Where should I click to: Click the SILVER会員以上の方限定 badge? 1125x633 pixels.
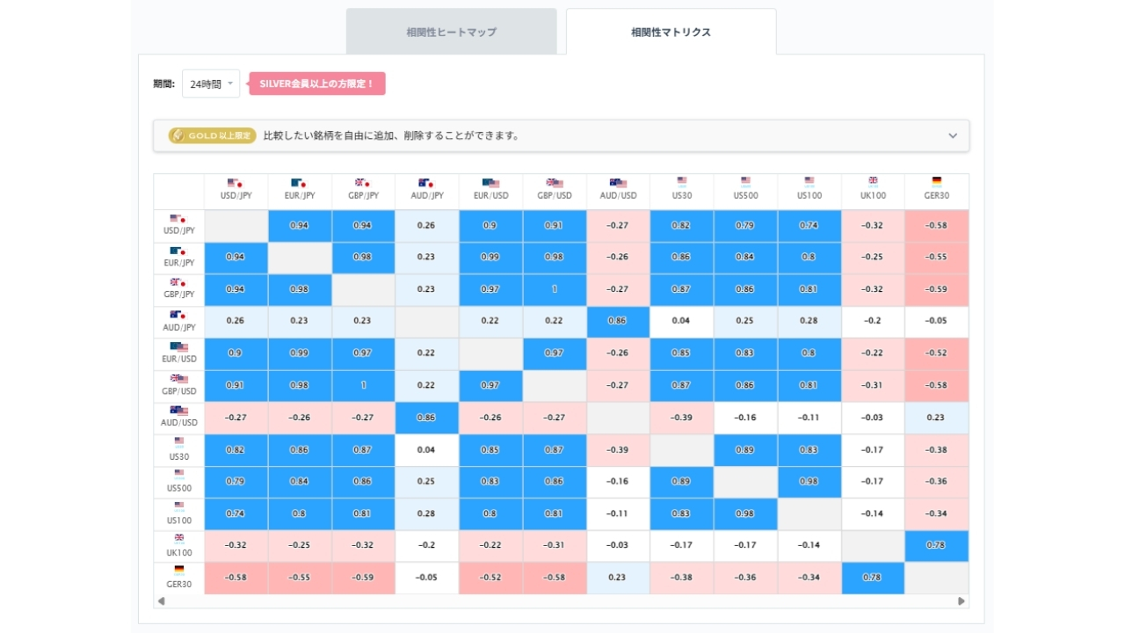317,84
